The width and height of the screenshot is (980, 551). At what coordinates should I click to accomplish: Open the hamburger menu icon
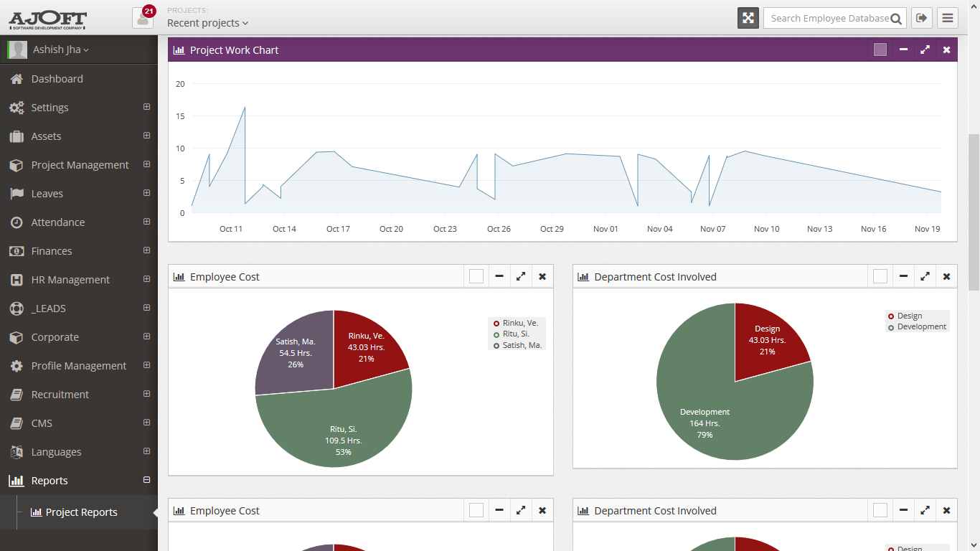click(948, 18)
